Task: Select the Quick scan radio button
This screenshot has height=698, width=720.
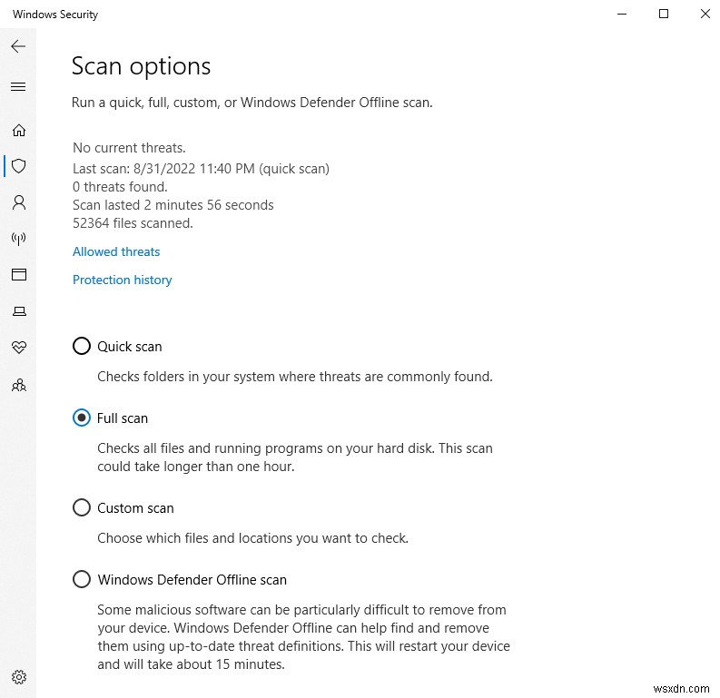Action: tap(82, 346)
